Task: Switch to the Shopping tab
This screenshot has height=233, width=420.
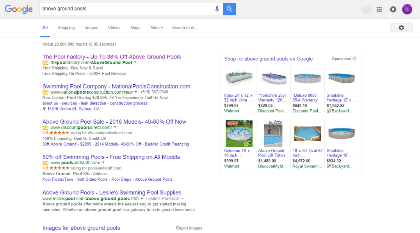Action: tap(66, 28)
